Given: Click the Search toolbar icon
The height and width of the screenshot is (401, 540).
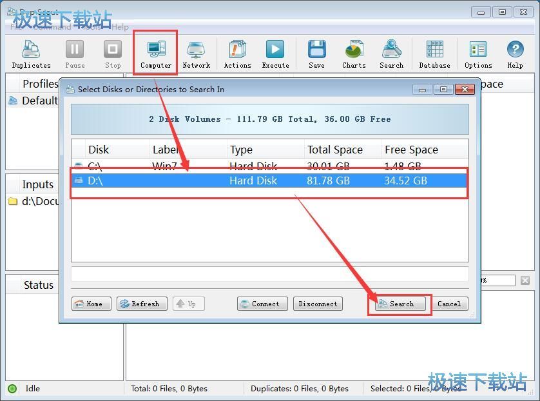Looking at the screenshot, I should [x=392, y=54].
